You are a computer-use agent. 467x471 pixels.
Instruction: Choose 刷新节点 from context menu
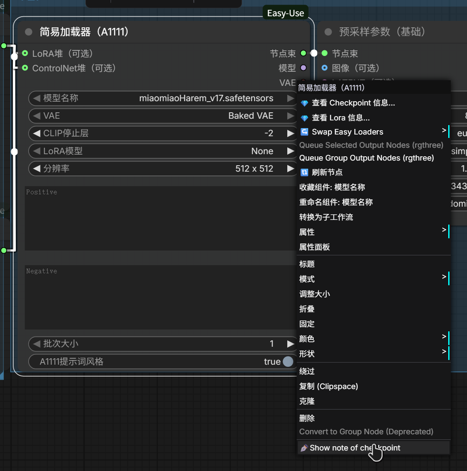[373, 172]
